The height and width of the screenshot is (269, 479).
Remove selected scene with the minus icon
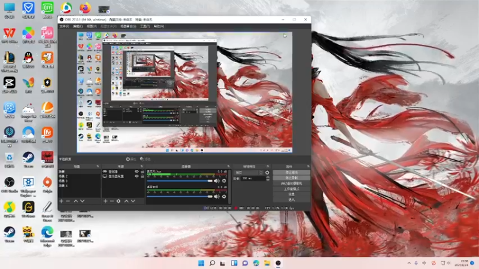pyautogui.click(x=68, y=201)
